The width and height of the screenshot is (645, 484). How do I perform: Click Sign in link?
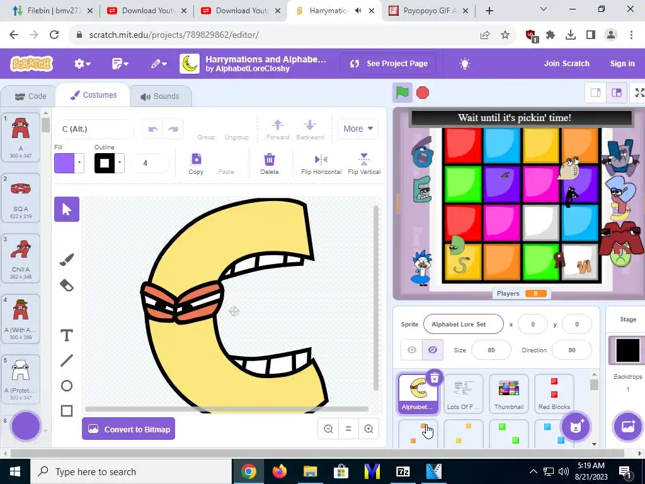click(622, 64)
